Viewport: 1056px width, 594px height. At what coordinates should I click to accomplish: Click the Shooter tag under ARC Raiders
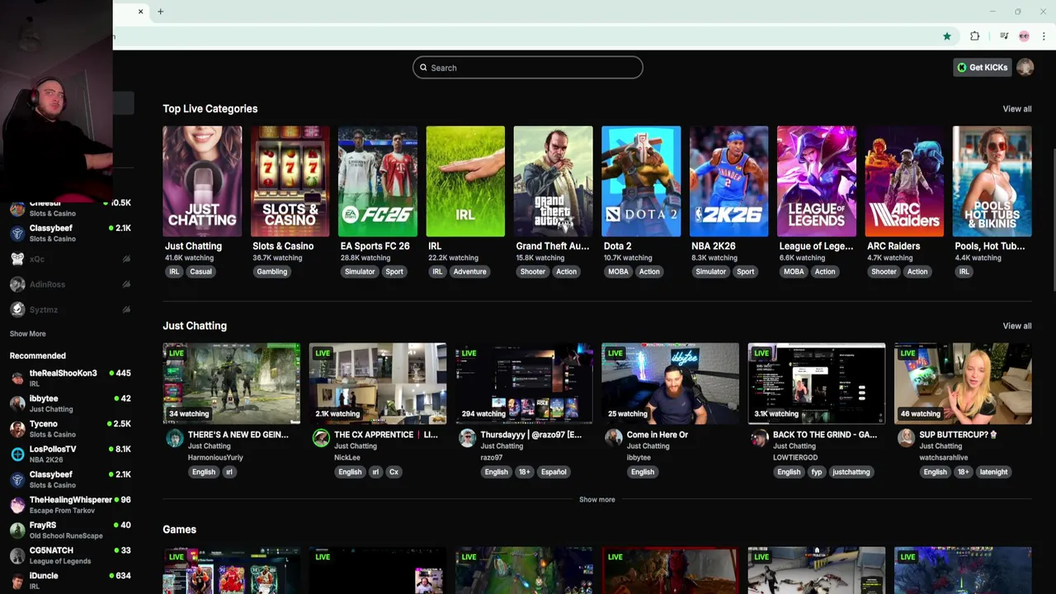pyautogui.click(x=884, y=271)
